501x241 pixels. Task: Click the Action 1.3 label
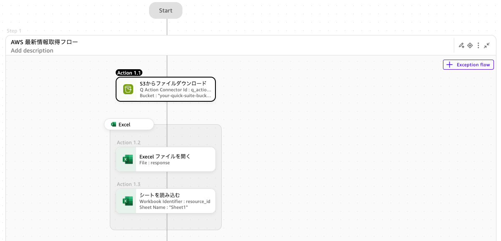click(129, 184)
